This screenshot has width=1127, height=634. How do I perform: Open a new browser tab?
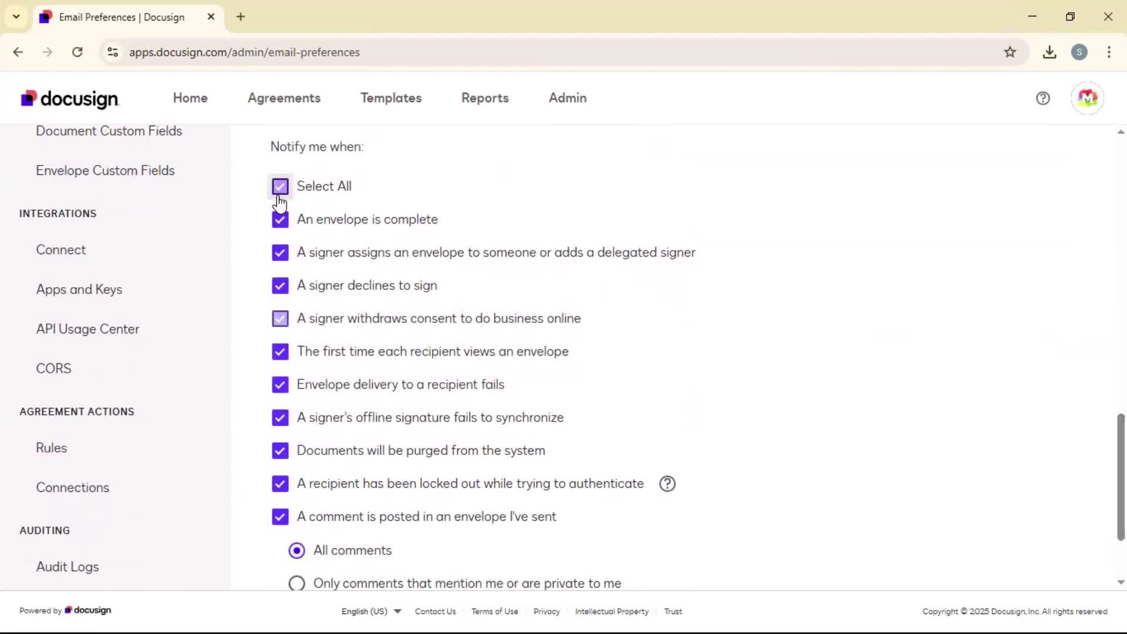241,16
